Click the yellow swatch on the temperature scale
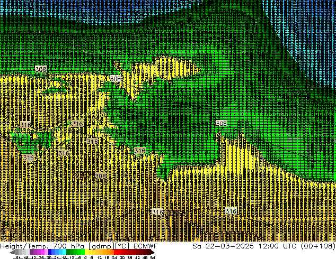This screenshot has width=336, height=259. coord(87,252)
